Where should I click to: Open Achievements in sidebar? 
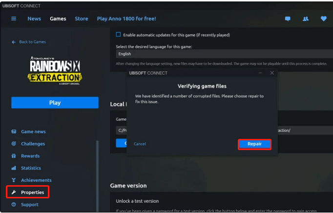[36, 180]
